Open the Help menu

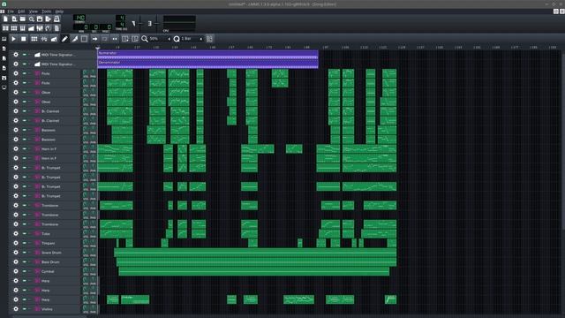point(59,11)
